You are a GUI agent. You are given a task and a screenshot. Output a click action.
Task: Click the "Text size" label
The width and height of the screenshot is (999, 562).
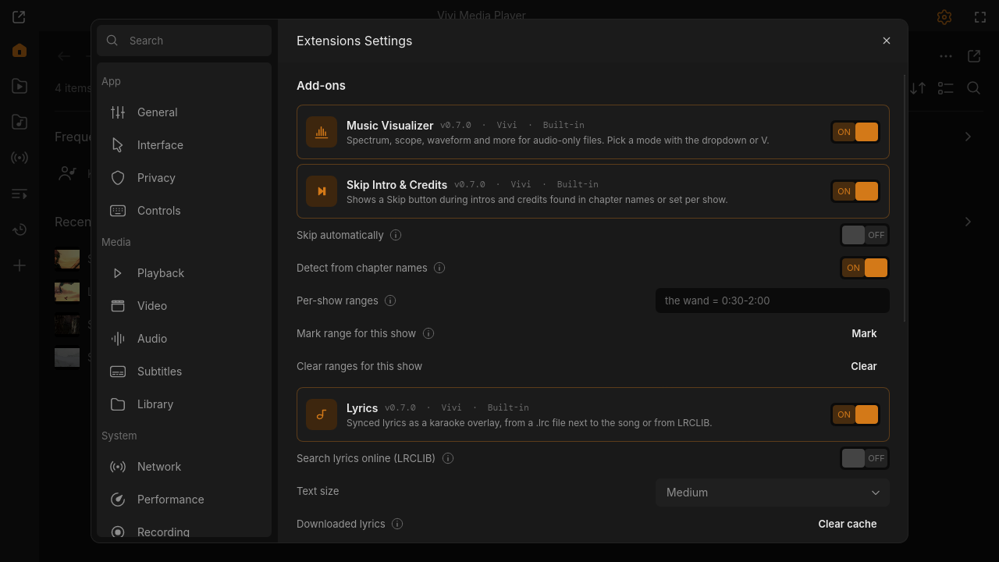[x=318, y=491]
